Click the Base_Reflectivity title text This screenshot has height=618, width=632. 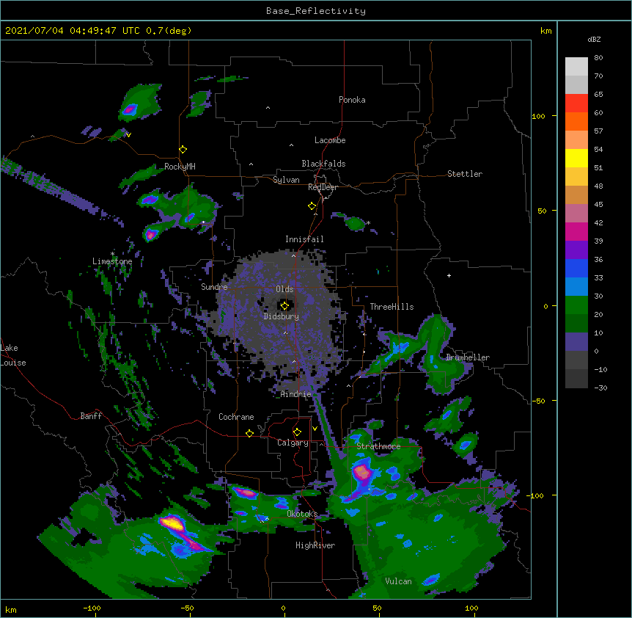point(316,11)
